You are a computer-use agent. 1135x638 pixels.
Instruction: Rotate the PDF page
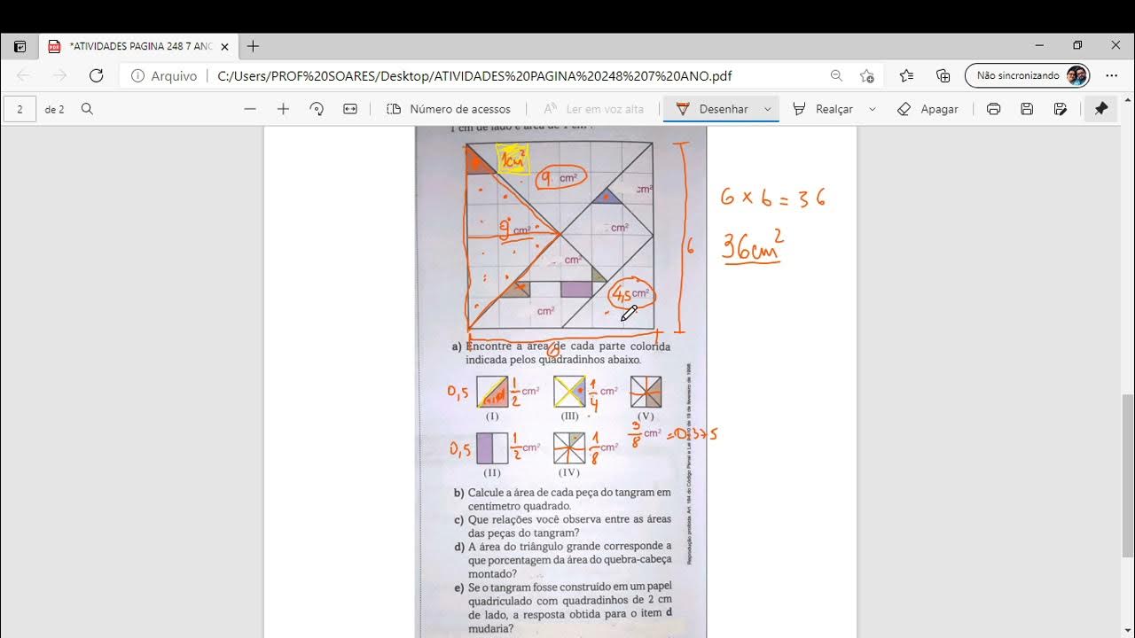pyautogui.click(x=317, y=109)
